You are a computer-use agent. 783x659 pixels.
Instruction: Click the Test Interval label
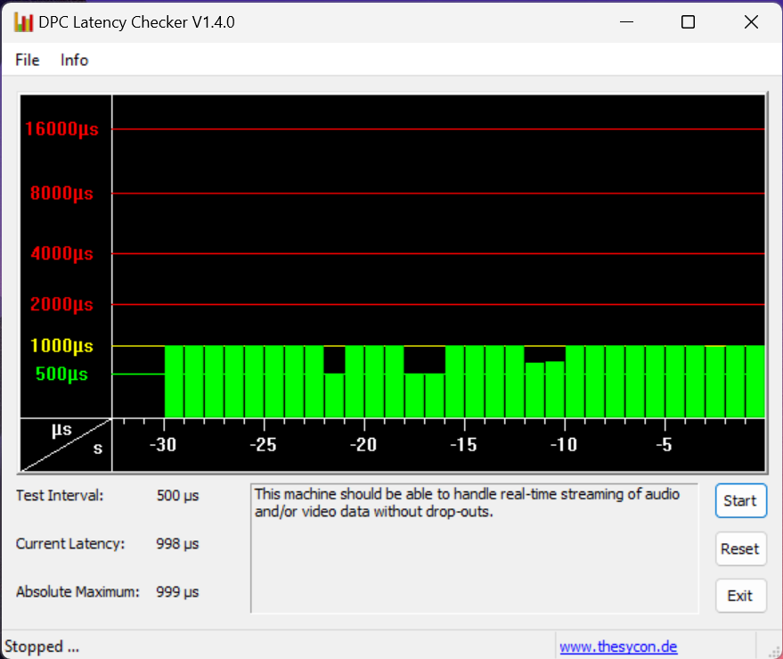click(60, 496)
